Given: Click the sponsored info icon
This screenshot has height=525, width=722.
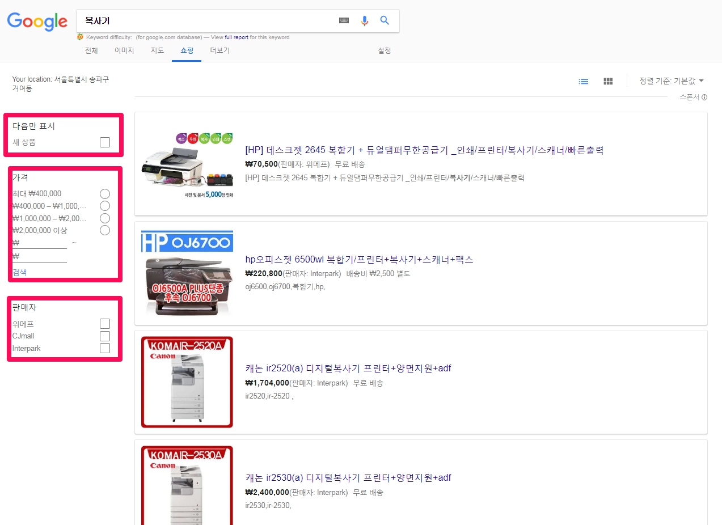Looking at the screenshot, I should tap(704, 98).
